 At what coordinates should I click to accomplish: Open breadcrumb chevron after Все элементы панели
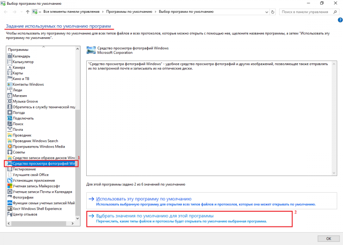(x=103, y=12)
